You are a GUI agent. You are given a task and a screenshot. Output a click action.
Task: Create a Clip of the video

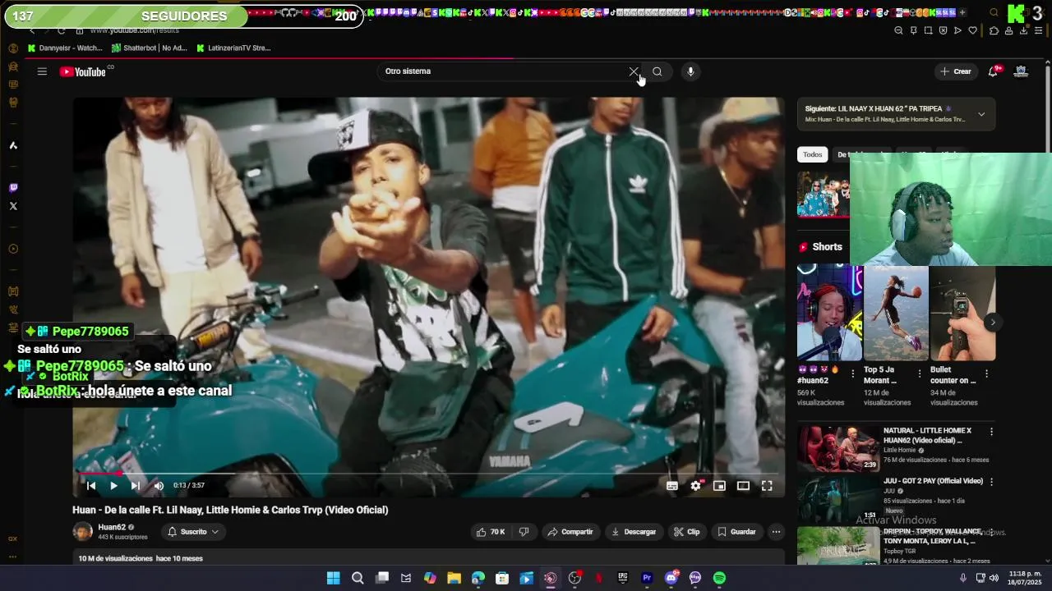click(687, 532)
